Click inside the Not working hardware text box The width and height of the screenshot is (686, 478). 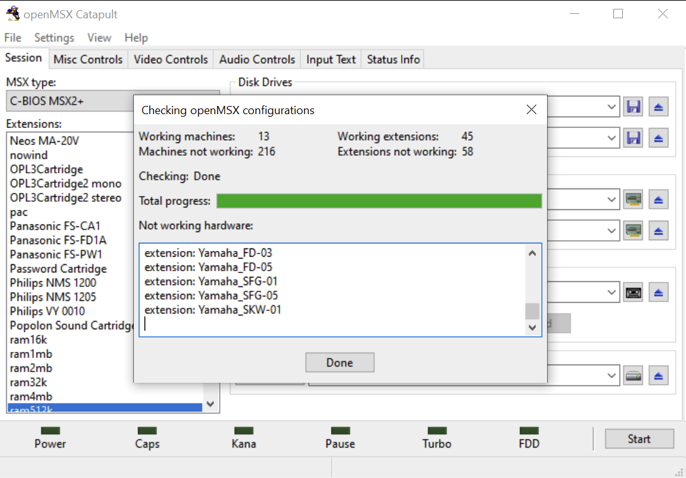pyautogui.click(x=340, y=289)
